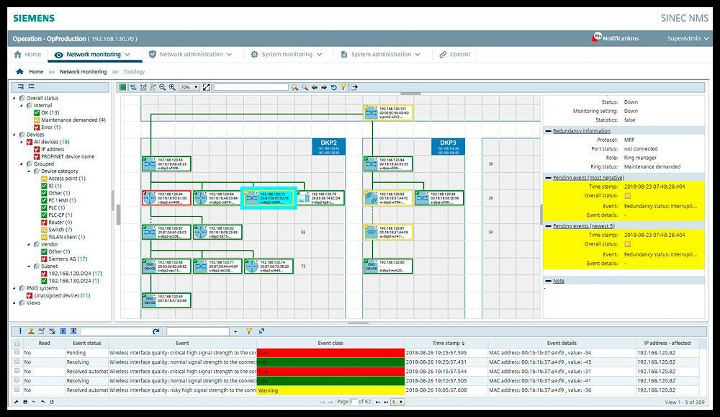
Task: Click the export arrow icon in topology toolbar
Action: click(x=354, y=87)
